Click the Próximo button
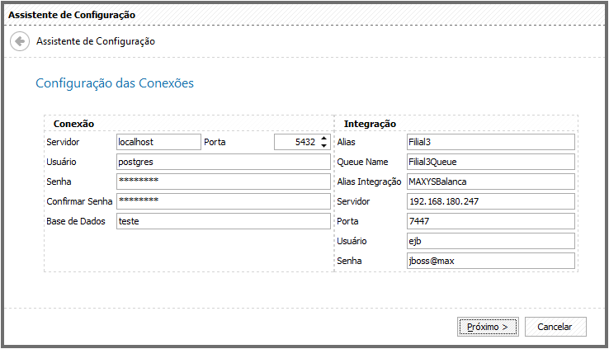Viewport: 609px width, 349px height. [x=488, y=327]
